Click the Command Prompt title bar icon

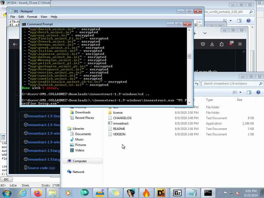pyautogui.click(x=24, y=24)
